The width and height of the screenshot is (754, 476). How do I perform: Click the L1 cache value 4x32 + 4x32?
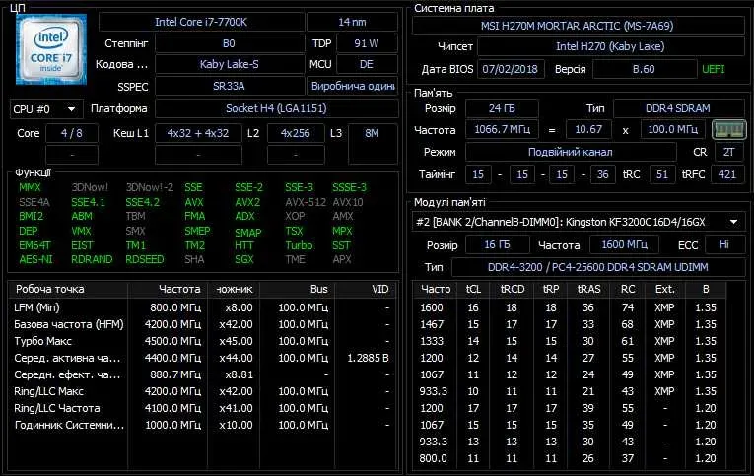point(198,133)
